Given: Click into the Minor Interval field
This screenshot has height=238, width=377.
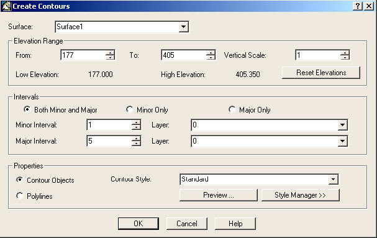Looking at the screenshot, I should 109,125.
